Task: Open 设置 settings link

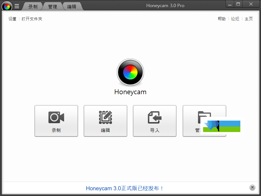Action: (x=13, y=19)
